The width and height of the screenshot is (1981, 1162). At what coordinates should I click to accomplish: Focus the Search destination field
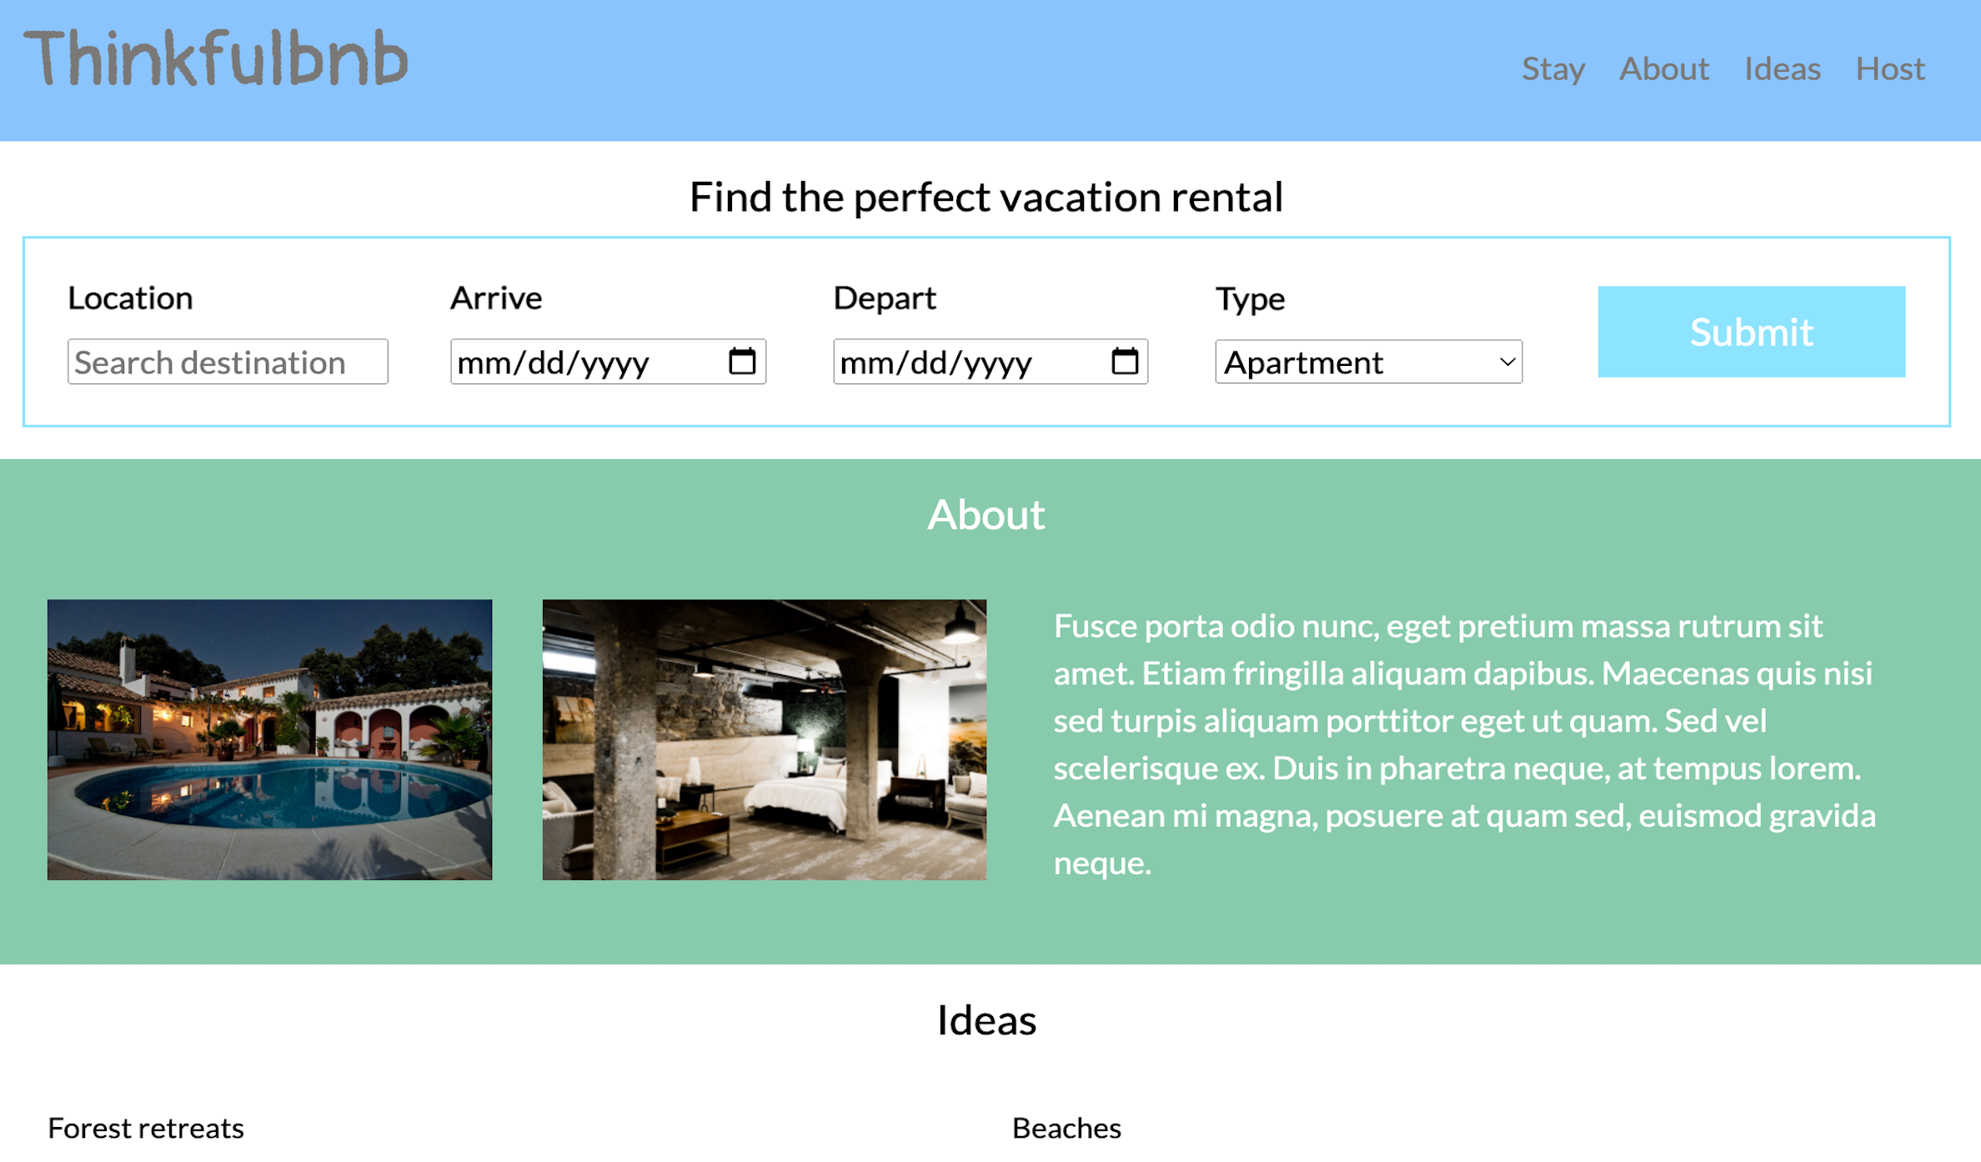[228, 362]
